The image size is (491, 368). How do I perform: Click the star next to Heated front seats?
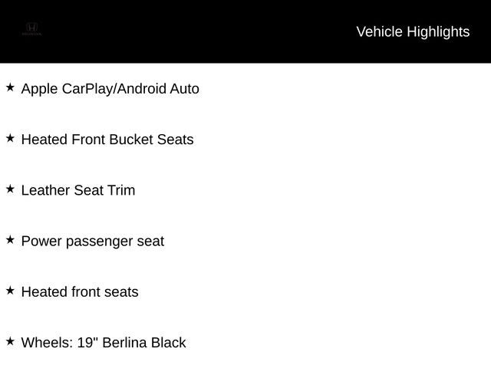click(x=10, y=291)
